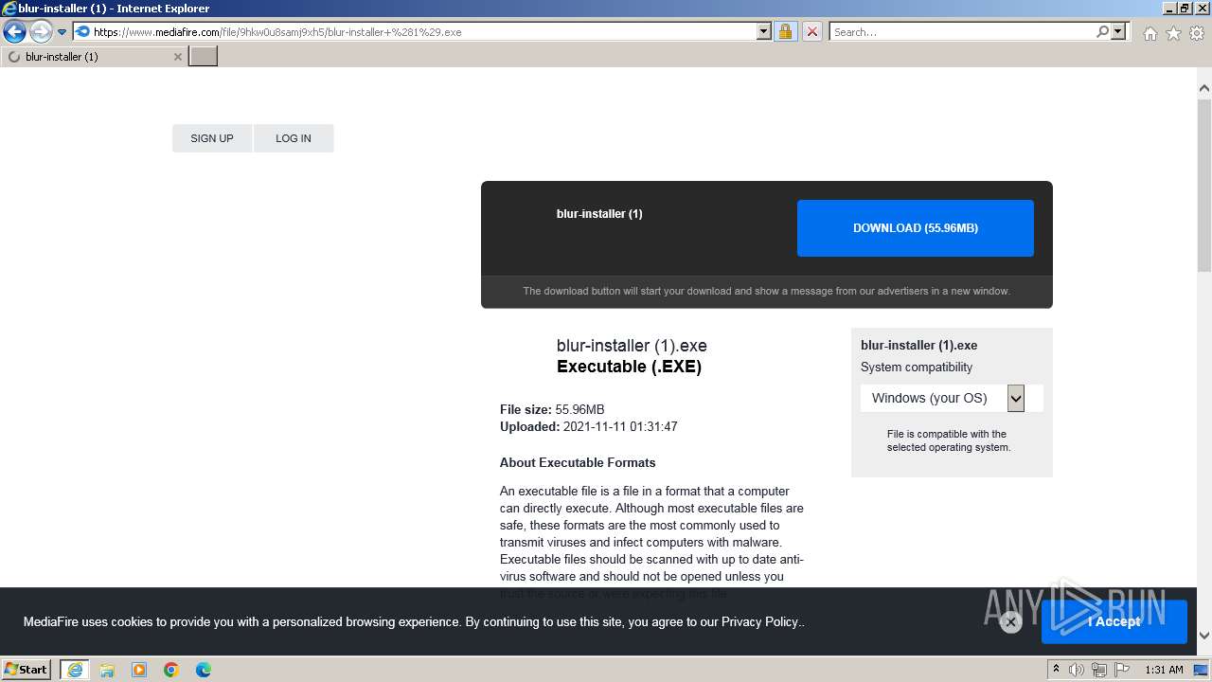Screen dimensions: 1212x682
Task: Expand the address bar autocomplete dropdown
Action: pos(764,31)
